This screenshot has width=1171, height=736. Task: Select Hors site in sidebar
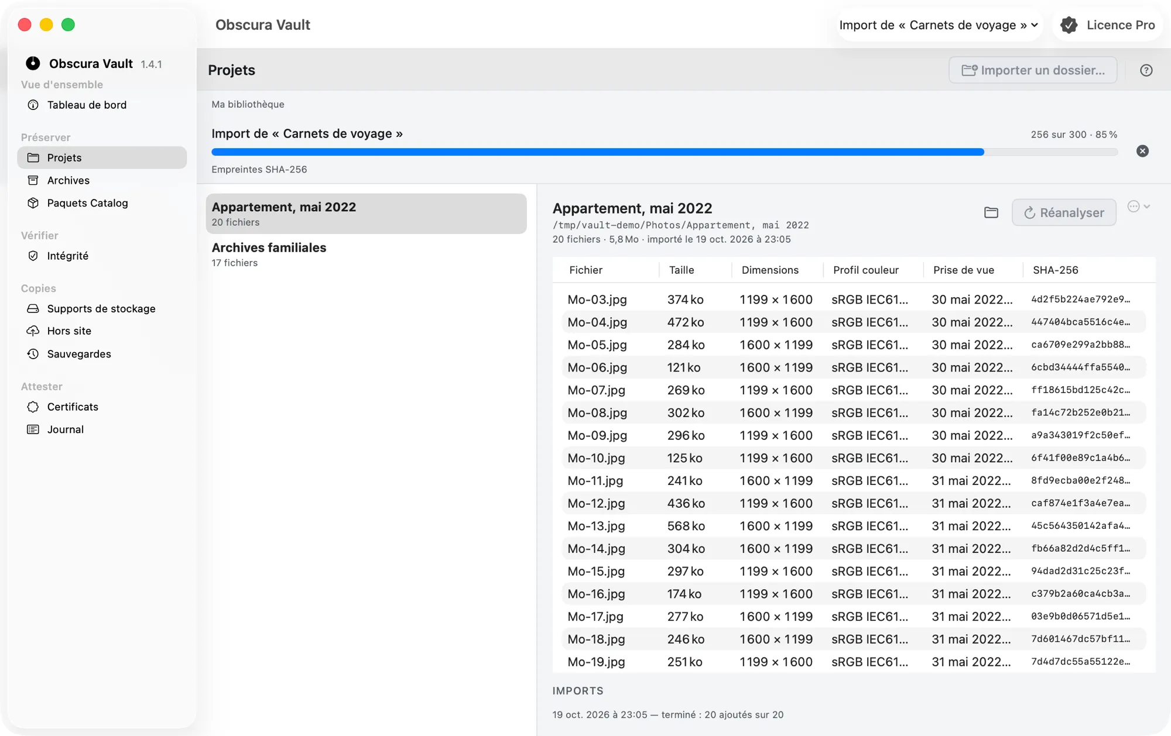102,331
